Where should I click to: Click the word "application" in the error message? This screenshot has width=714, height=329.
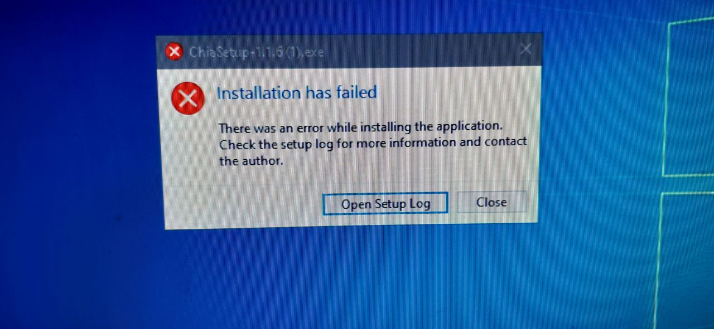click(x=466, y=127)
